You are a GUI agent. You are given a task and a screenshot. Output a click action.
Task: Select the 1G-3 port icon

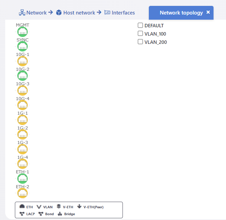[x=22, y=149]
